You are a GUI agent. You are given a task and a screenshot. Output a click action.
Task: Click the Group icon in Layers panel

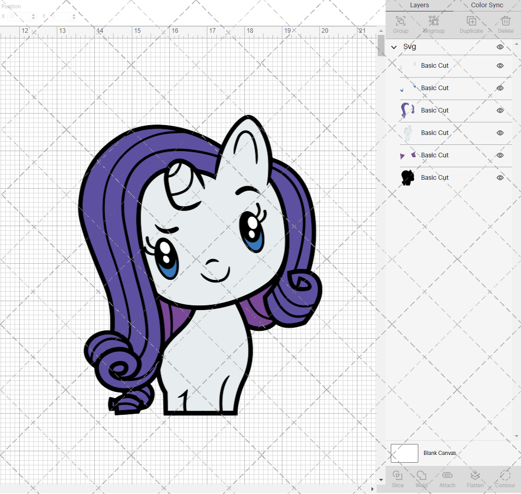coord(400,21)
